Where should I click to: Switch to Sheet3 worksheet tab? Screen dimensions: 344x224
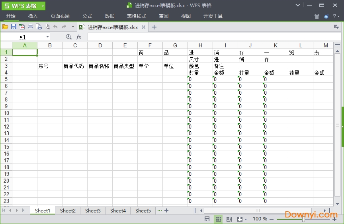[x=93, y=211]
